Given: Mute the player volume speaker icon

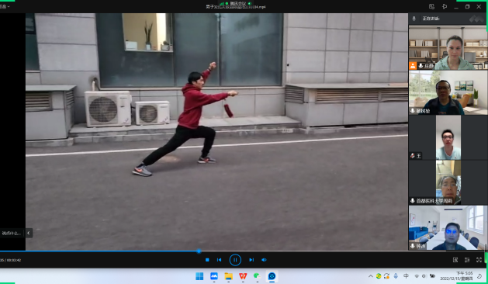Looking at the screenshot, I should tap(264, 260).
